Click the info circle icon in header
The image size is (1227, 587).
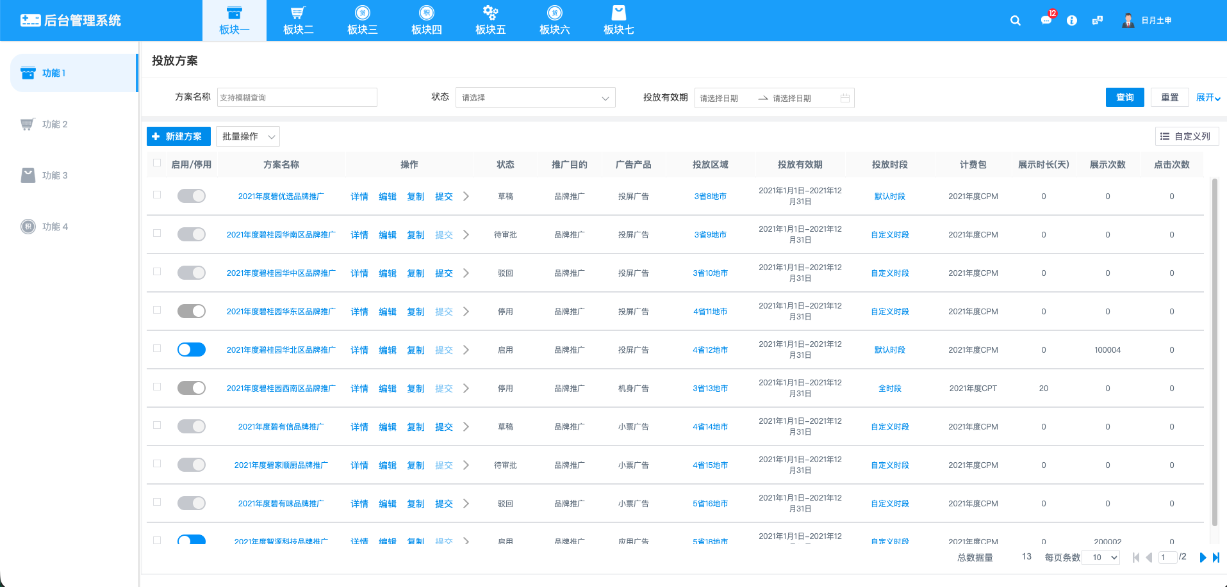click(1072, 20)
